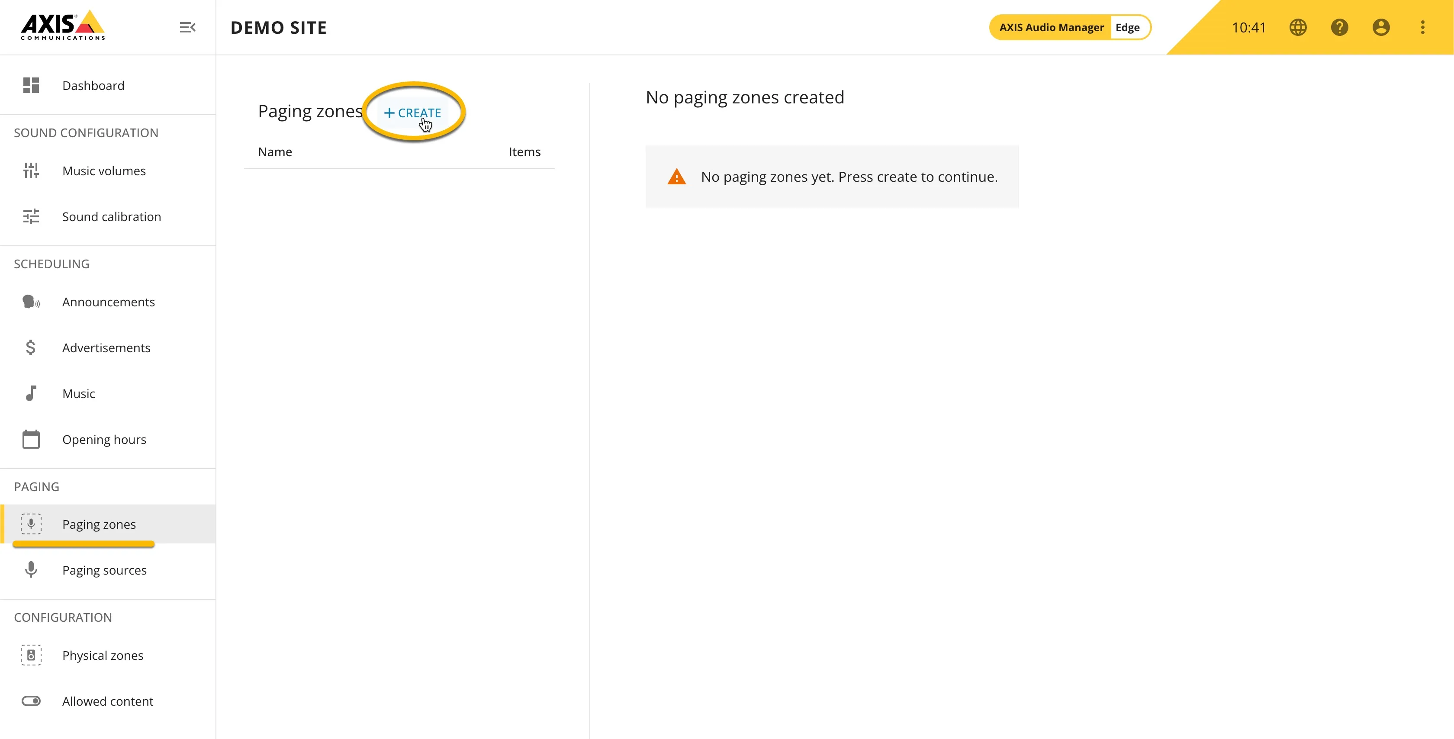Viewport: 1454px width, 739px height.
Task: Click the Dashboard grid icon
Action: pyautogui.click(x=31, y=85)
